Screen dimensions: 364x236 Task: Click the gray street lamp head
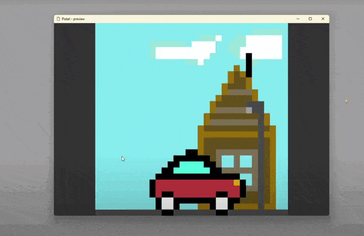[255, 107]
